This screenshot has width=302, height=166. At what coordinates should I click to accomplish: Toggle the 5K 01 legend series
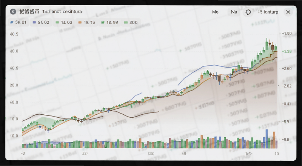[18, 22]
